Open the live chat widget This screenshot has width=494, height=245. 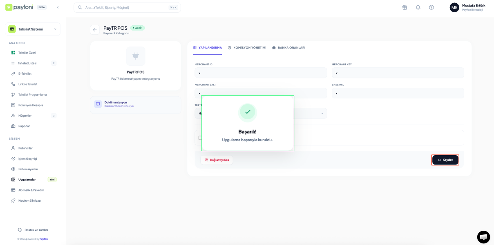click(x=483, y=237)
